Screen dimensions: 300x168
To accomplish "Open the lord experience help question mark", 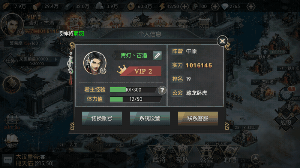I will [162, 90].
